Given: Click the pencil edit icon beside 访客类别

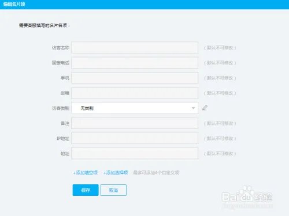Looking at the screenshot, I should click(205, 108).
